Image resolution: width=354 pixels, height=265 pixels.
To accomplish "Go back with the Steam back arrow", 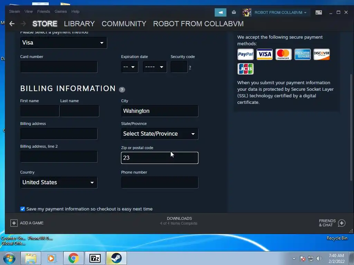I will 12,24.
